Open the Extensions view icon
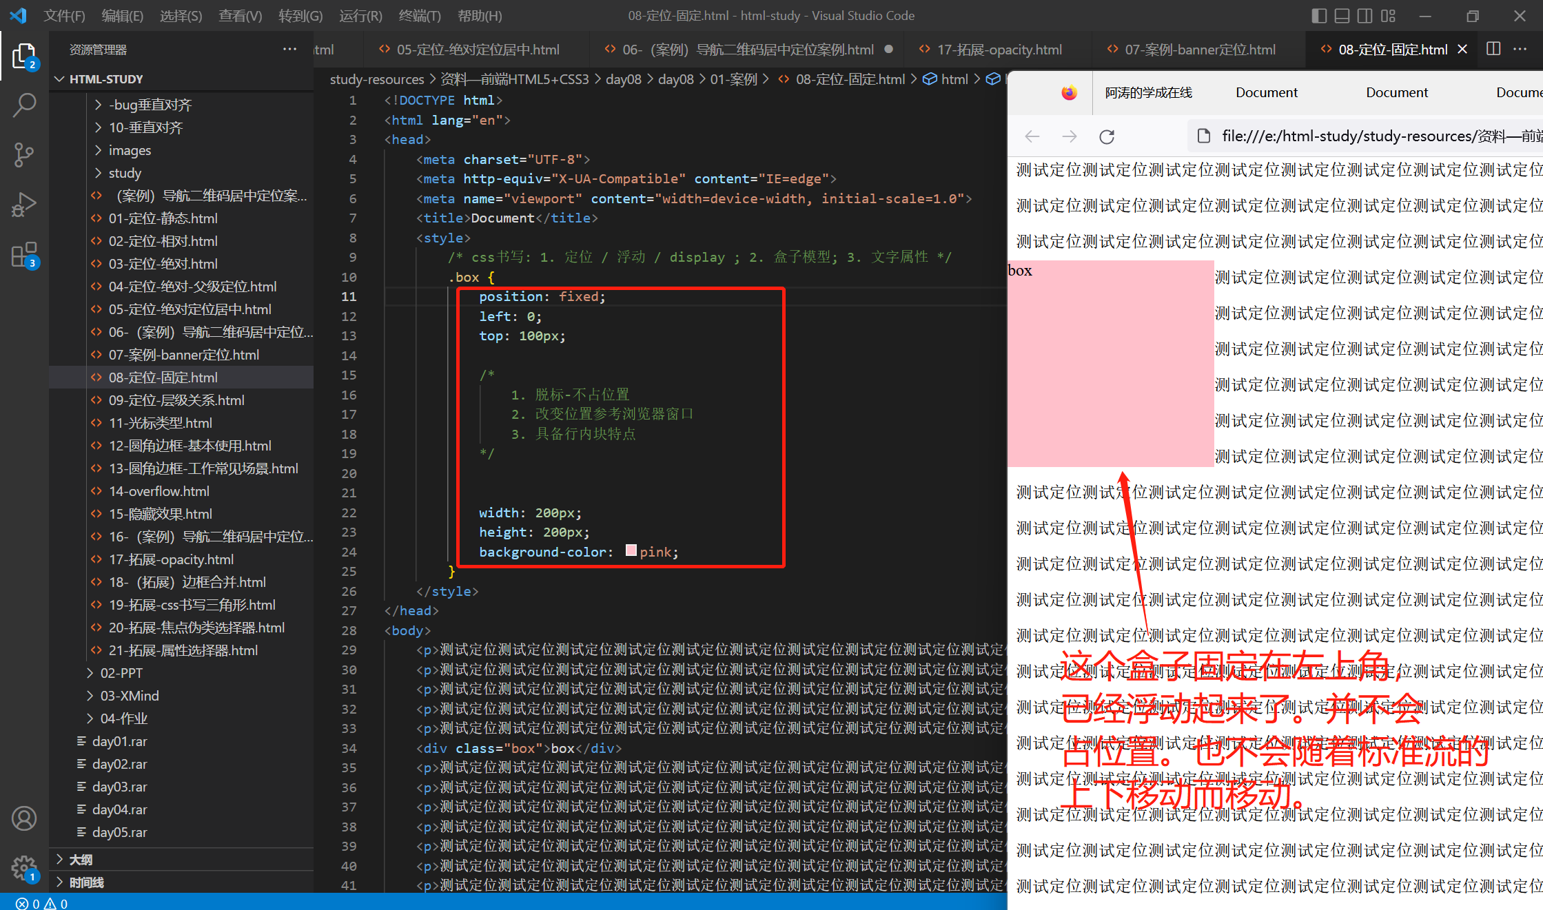Viewport: 1543px width, 910px height. point(24,255)
